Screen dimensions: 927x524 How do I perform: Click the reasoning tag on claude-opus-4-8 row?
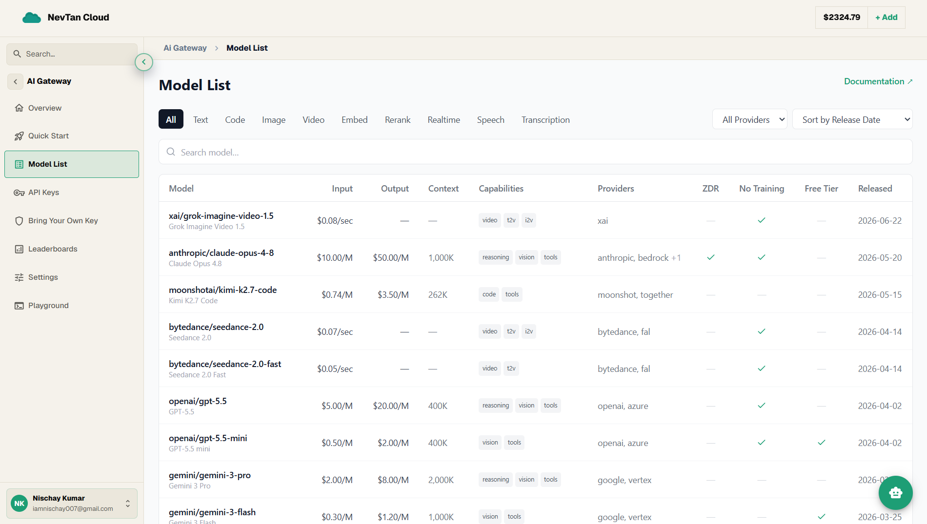tap(495, 257)
